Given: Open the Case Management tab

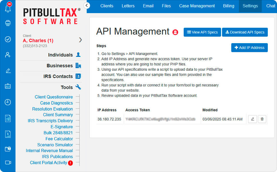Looking at the screenshot, I should (197, 6).
